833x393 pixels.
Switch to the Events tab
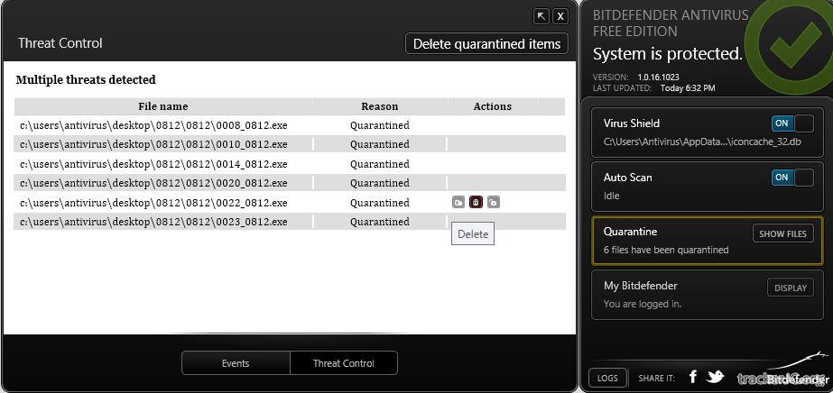click(236, 363)
